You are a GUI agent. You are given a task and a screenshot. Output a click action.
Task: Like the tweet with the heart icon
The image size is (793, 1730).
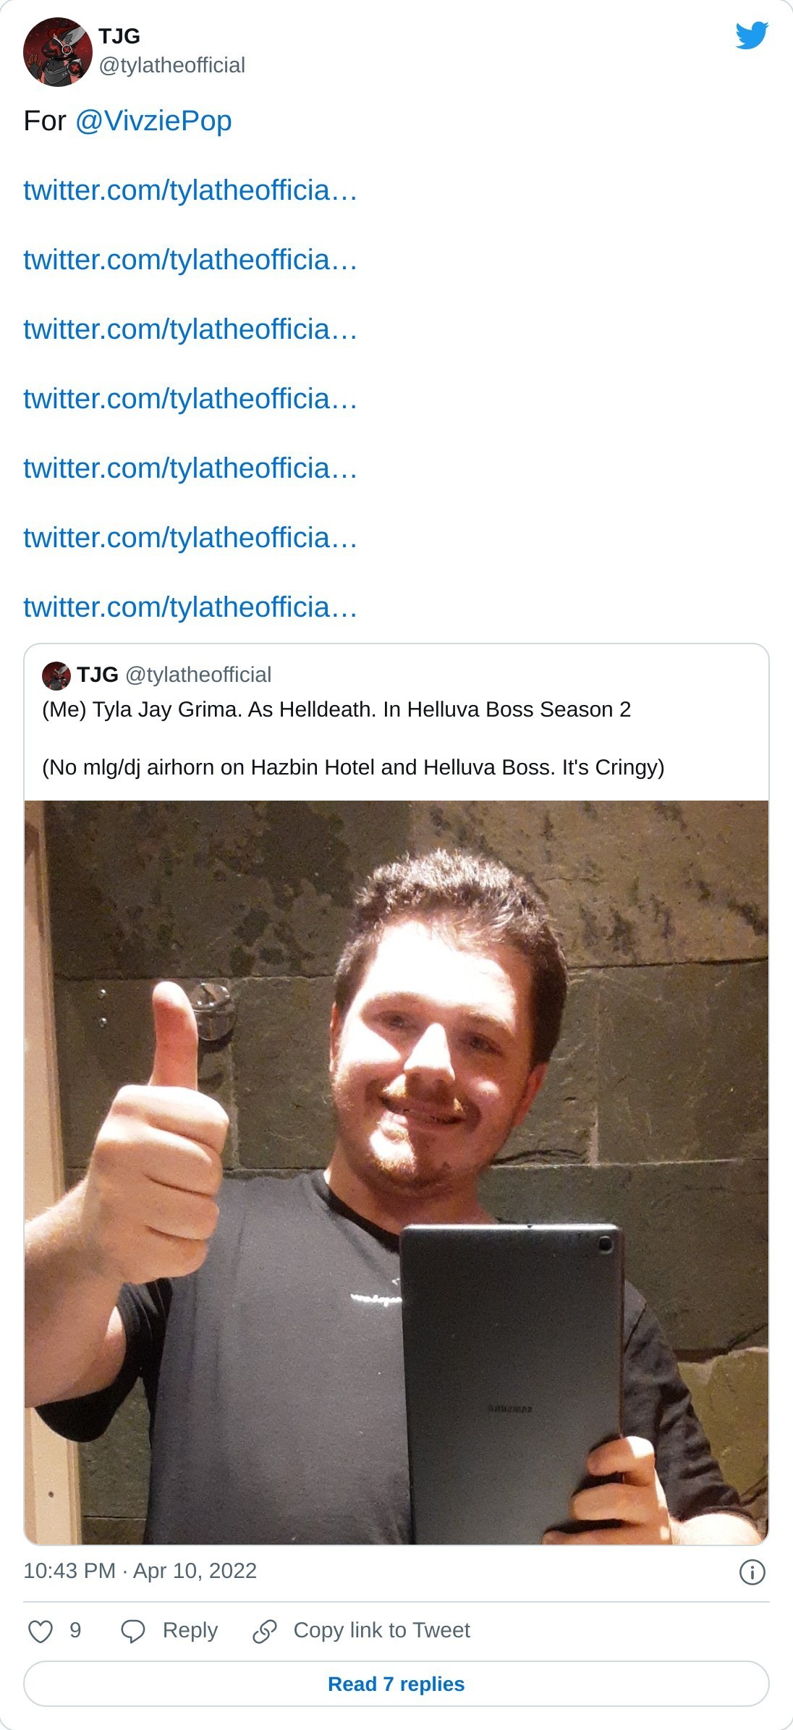point(41,1632)
